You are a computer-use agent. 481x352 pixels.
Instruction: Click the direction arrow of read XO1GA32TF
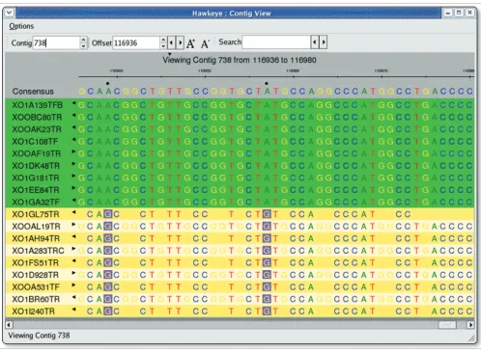(73, 200)
